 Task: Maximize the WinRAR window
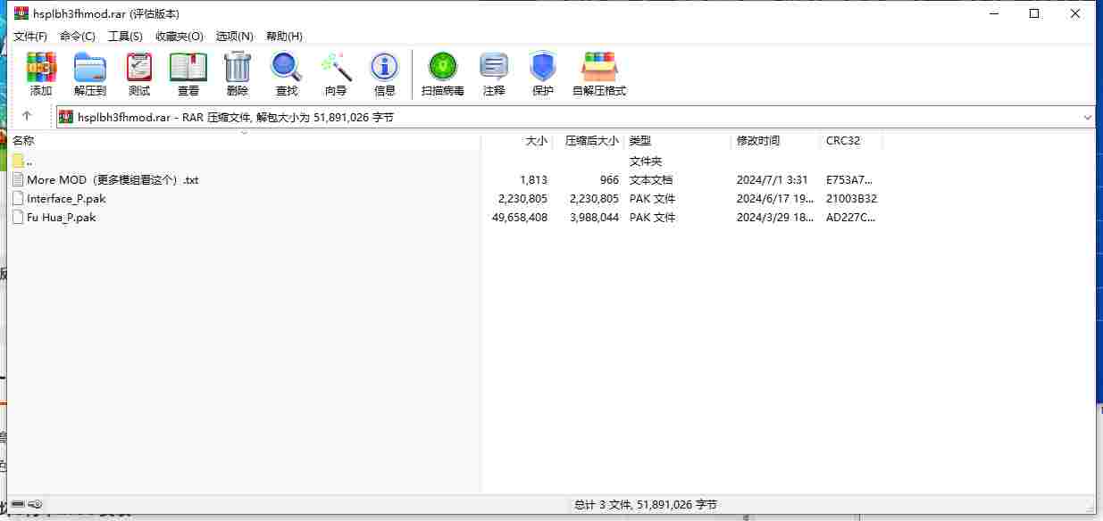pos(1034,13)
